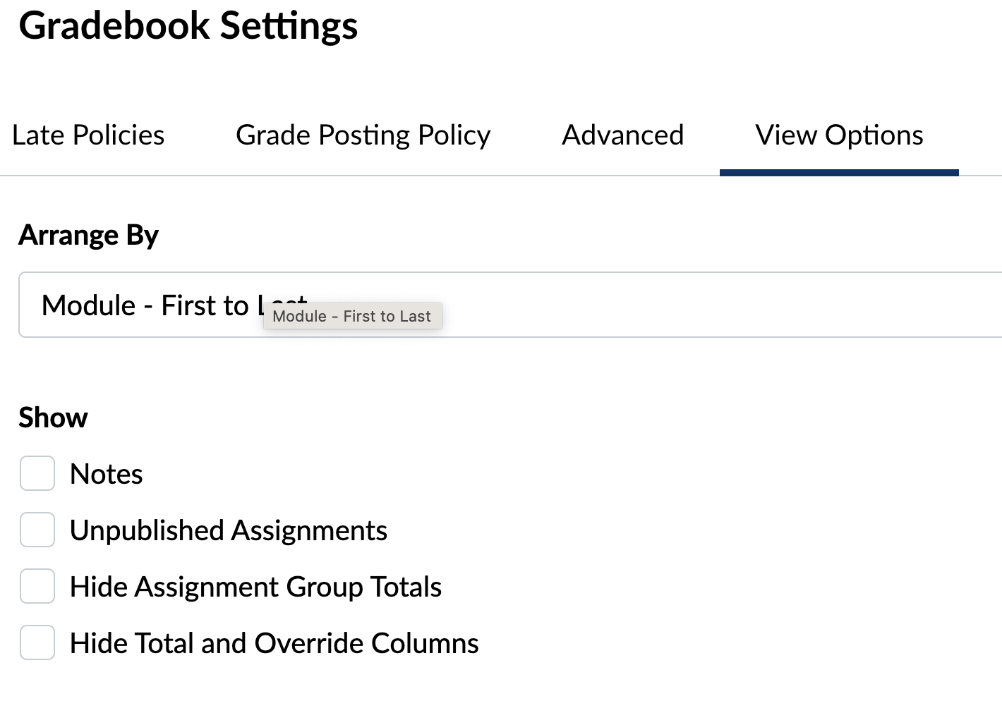Click the Gradebook Settings heading
The height and width of the screenshot is (701, 1002).
pos(188,26)
